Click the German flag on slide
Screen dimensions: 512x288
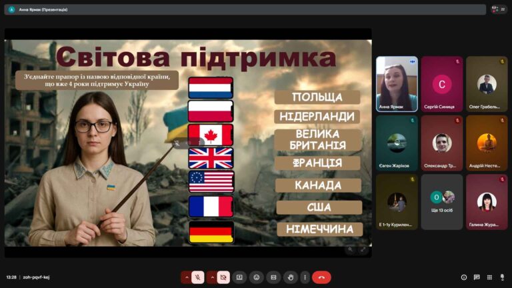pyautogui.click(x=211, y=233)
